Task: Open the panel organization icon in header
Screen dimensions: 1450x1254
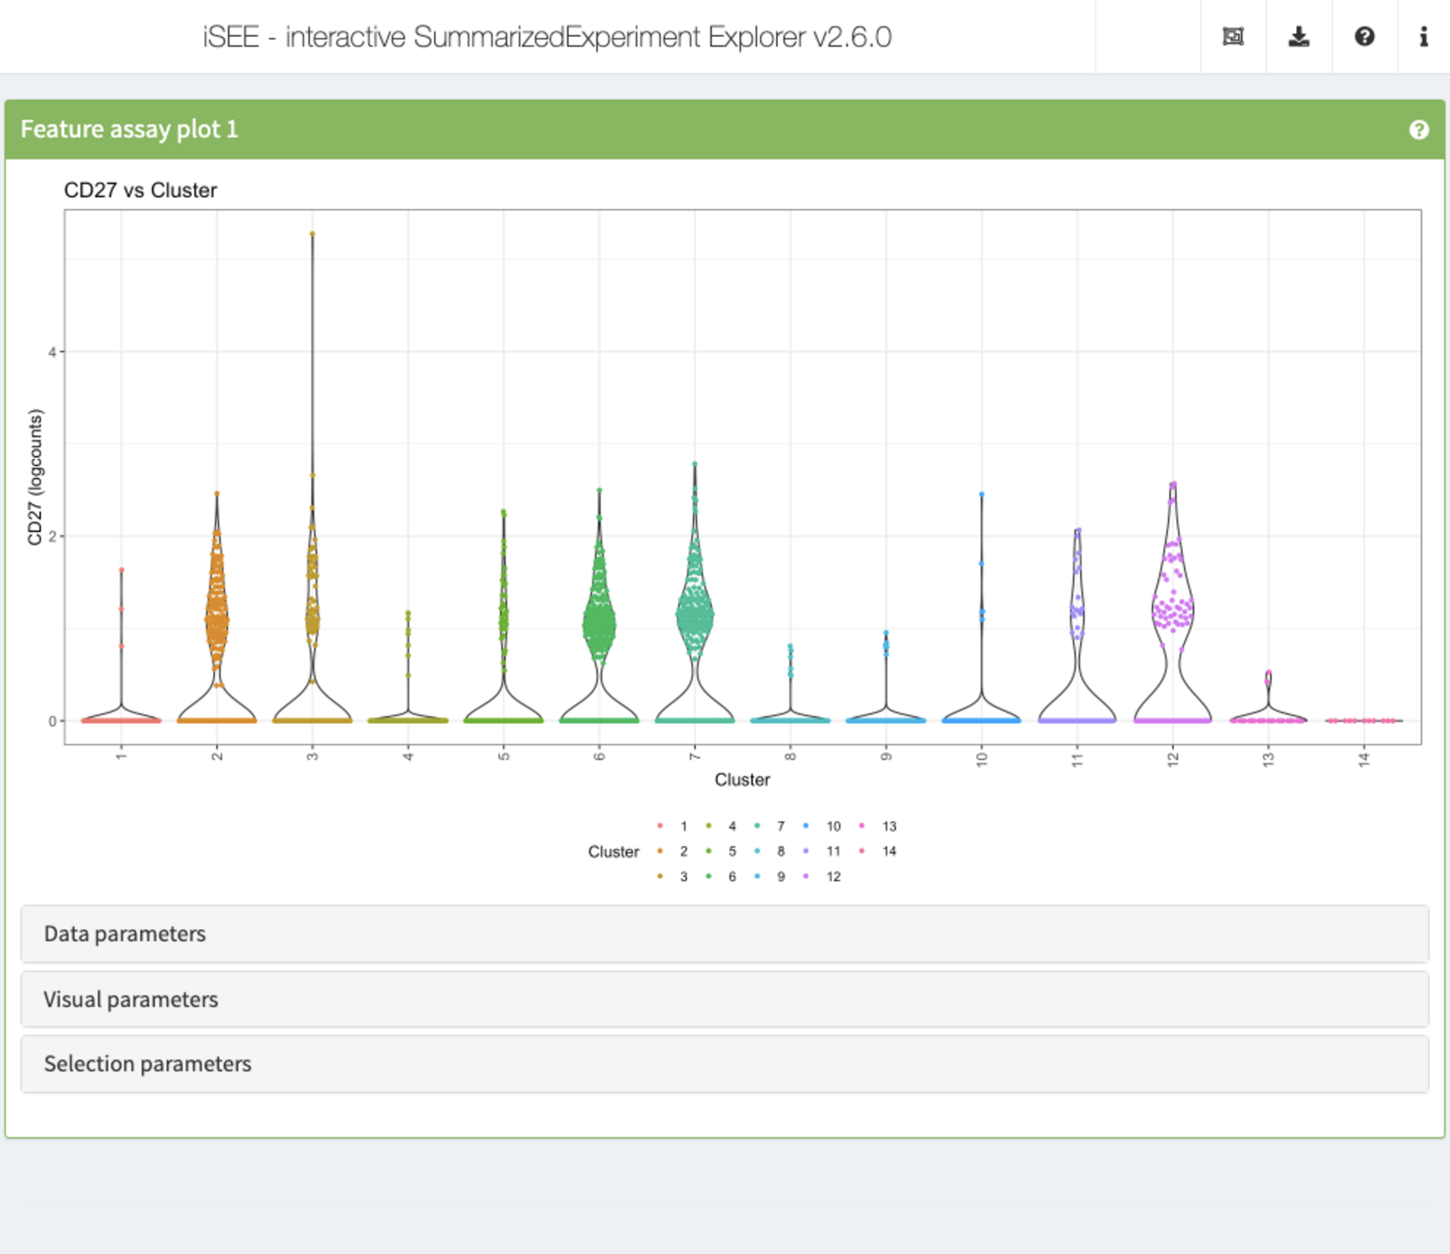Action: click(x=1233, y=37)
